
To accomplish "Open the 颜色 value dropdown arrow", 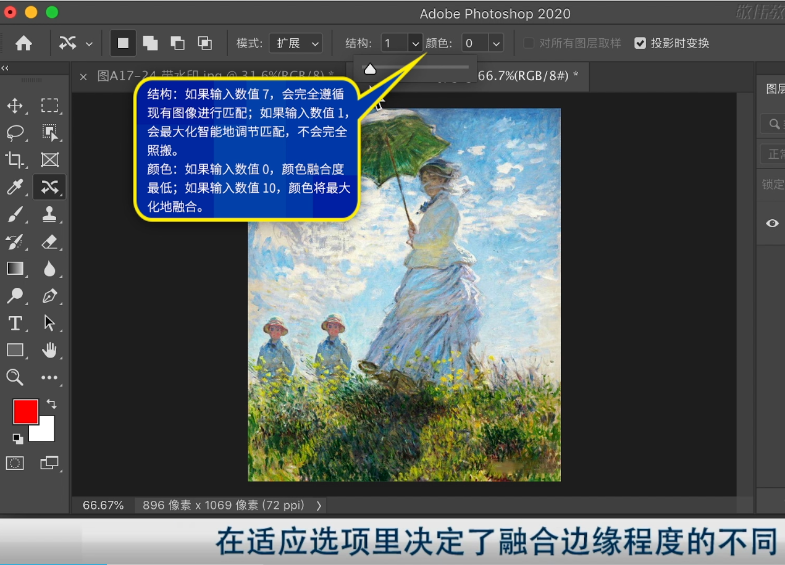I will (496, 43).
